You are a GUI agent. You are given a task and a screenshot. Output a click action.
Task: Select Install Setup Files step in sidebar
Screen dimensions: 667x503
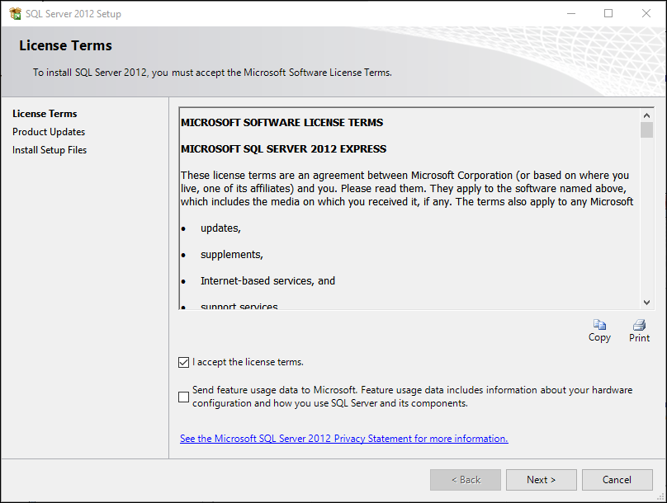50,150
